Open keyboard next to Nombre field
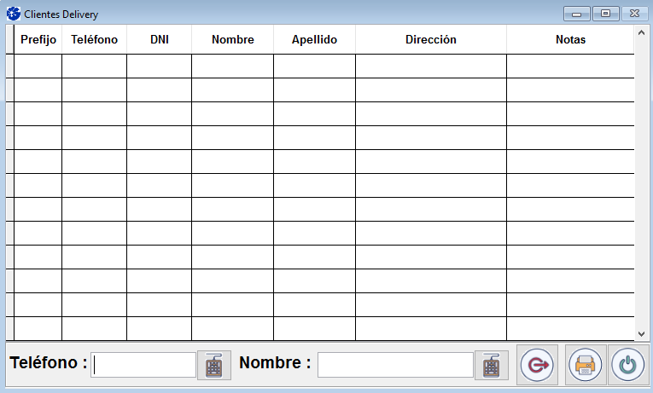653x393 pixels. [491, 365]
